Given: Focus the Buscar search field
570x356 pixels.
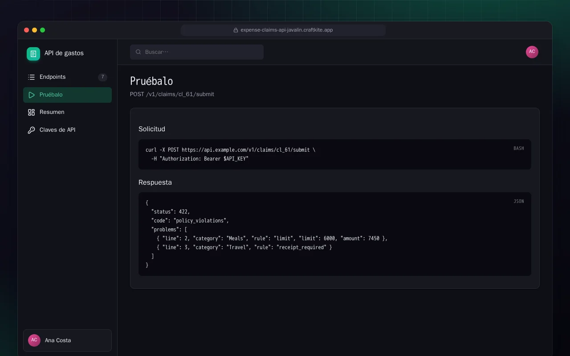Looking at the screenshot, I should [197, 52].
